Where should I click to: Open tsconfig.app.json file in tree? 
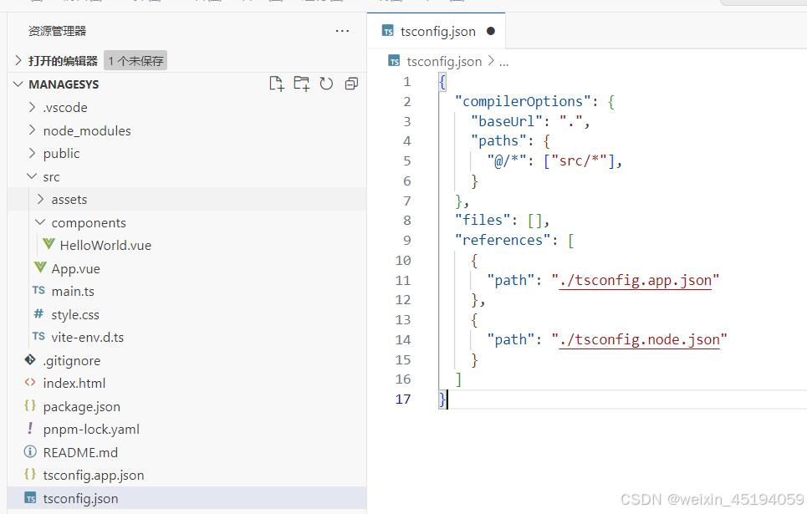pyautogui.click(x=94, y=475)
